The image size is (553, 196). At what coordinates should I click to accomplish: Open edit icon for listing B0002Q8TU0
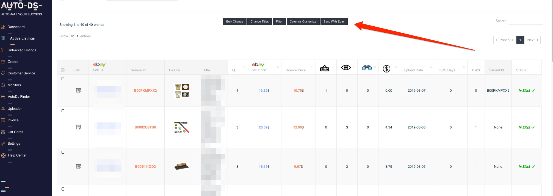79,127
